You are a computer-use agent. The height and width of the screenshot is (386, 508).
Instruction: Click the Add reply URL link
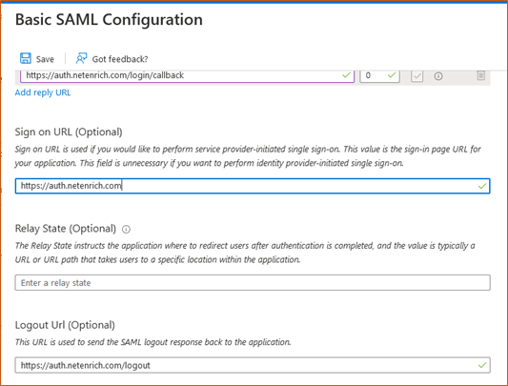click(43, 92)
